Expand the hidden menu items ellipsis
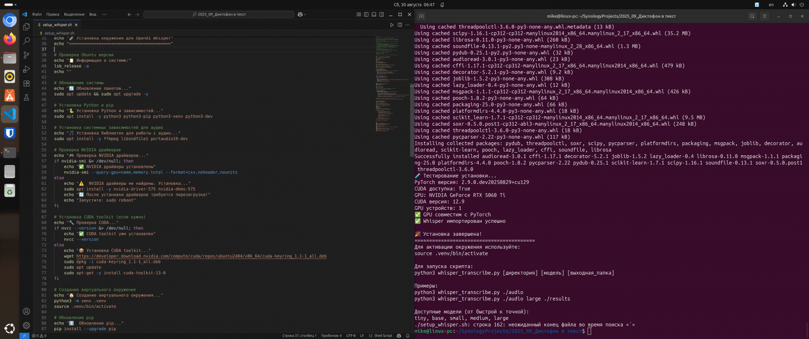 pyautogui.click(x=104, y=14)
